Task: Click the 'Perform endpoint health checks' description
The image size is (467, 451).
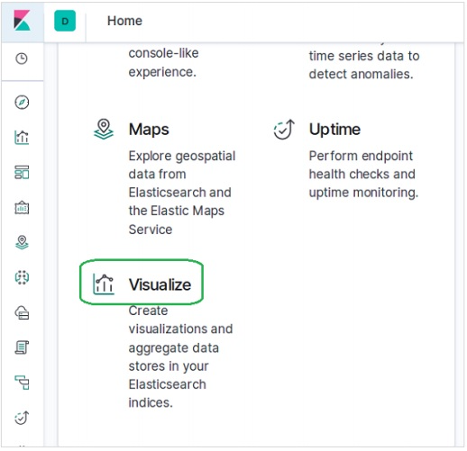Action: tap(363, 175)
